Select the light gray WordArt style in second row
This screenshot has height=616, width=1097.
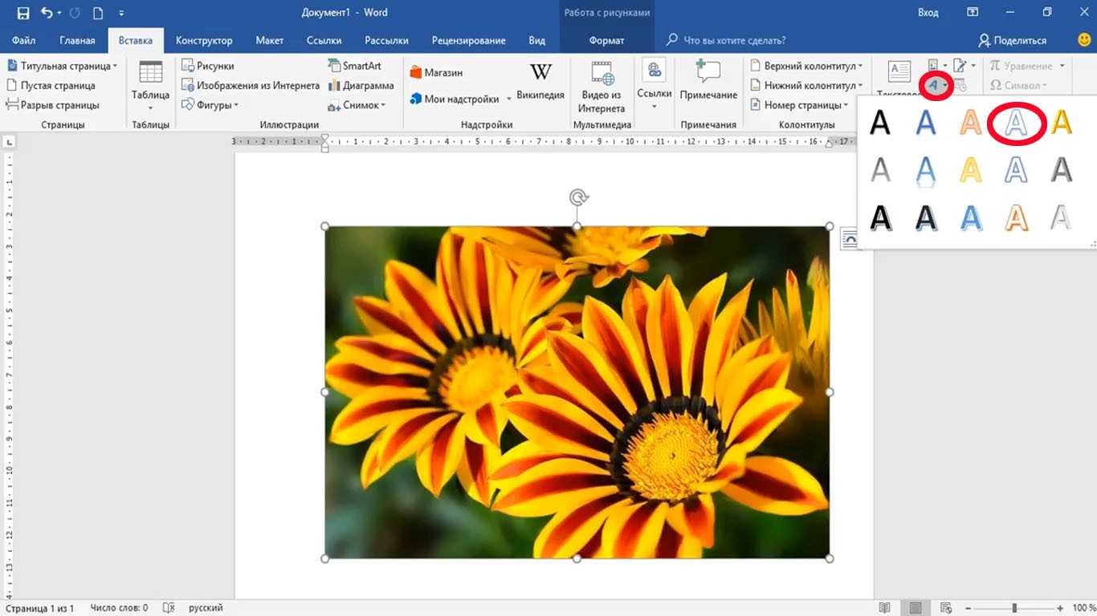pos(881,169)
